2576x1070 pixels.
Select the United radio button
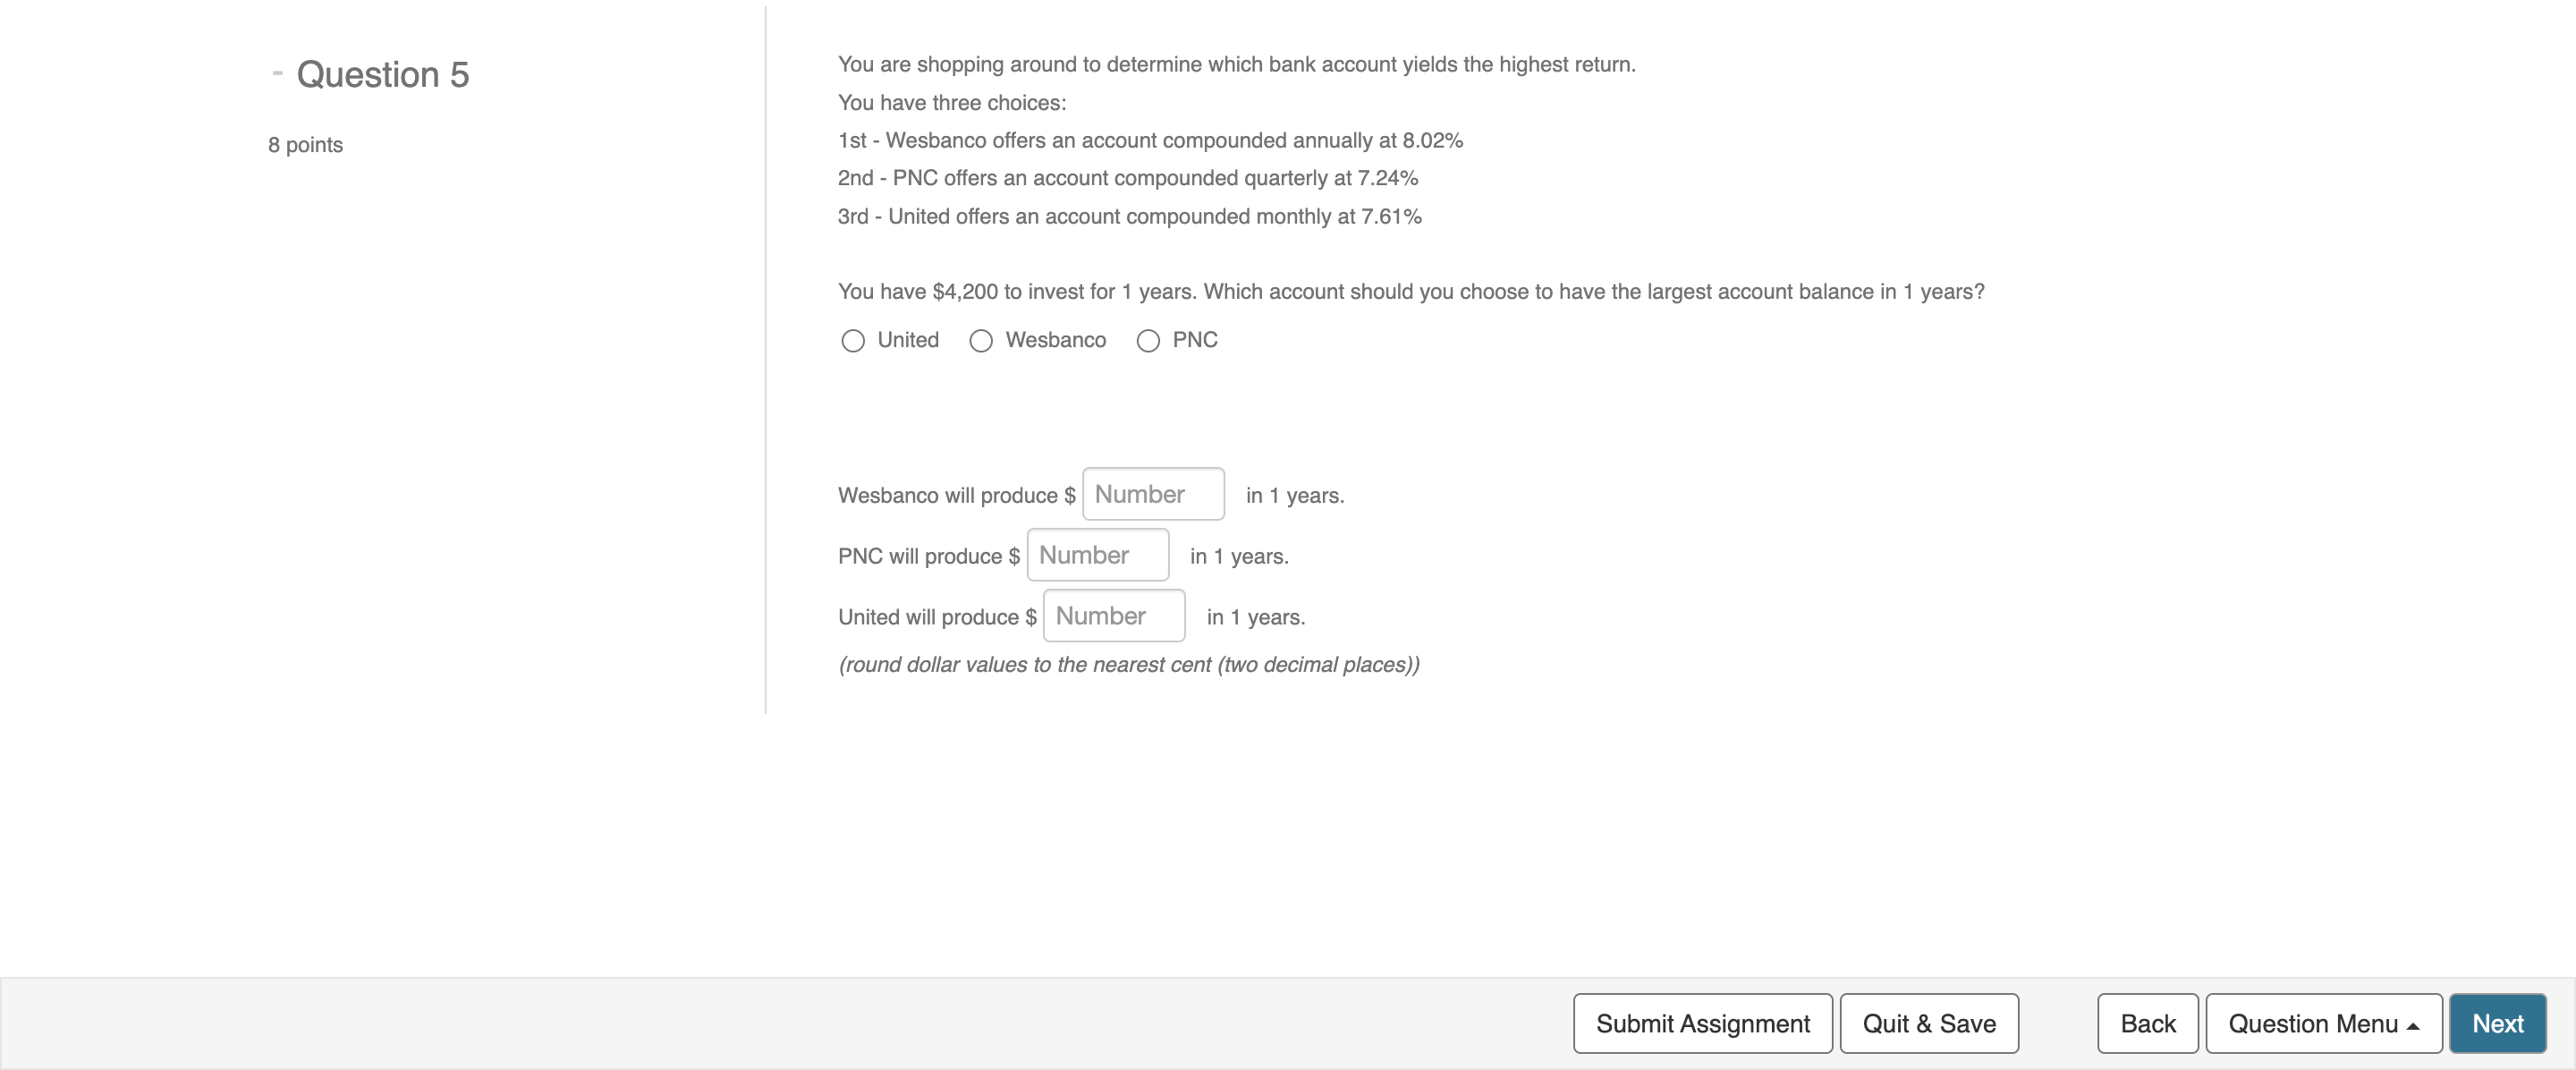(853, 341)
